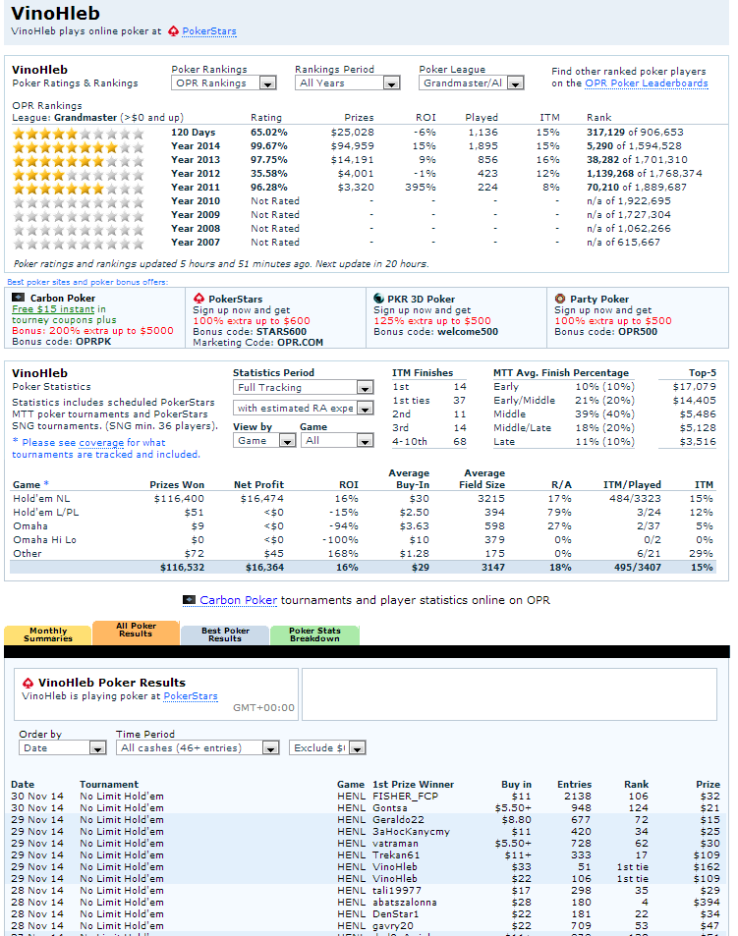Click the Carbon Poker icon in bonus offers
The image size is (738, 936).
19,298
